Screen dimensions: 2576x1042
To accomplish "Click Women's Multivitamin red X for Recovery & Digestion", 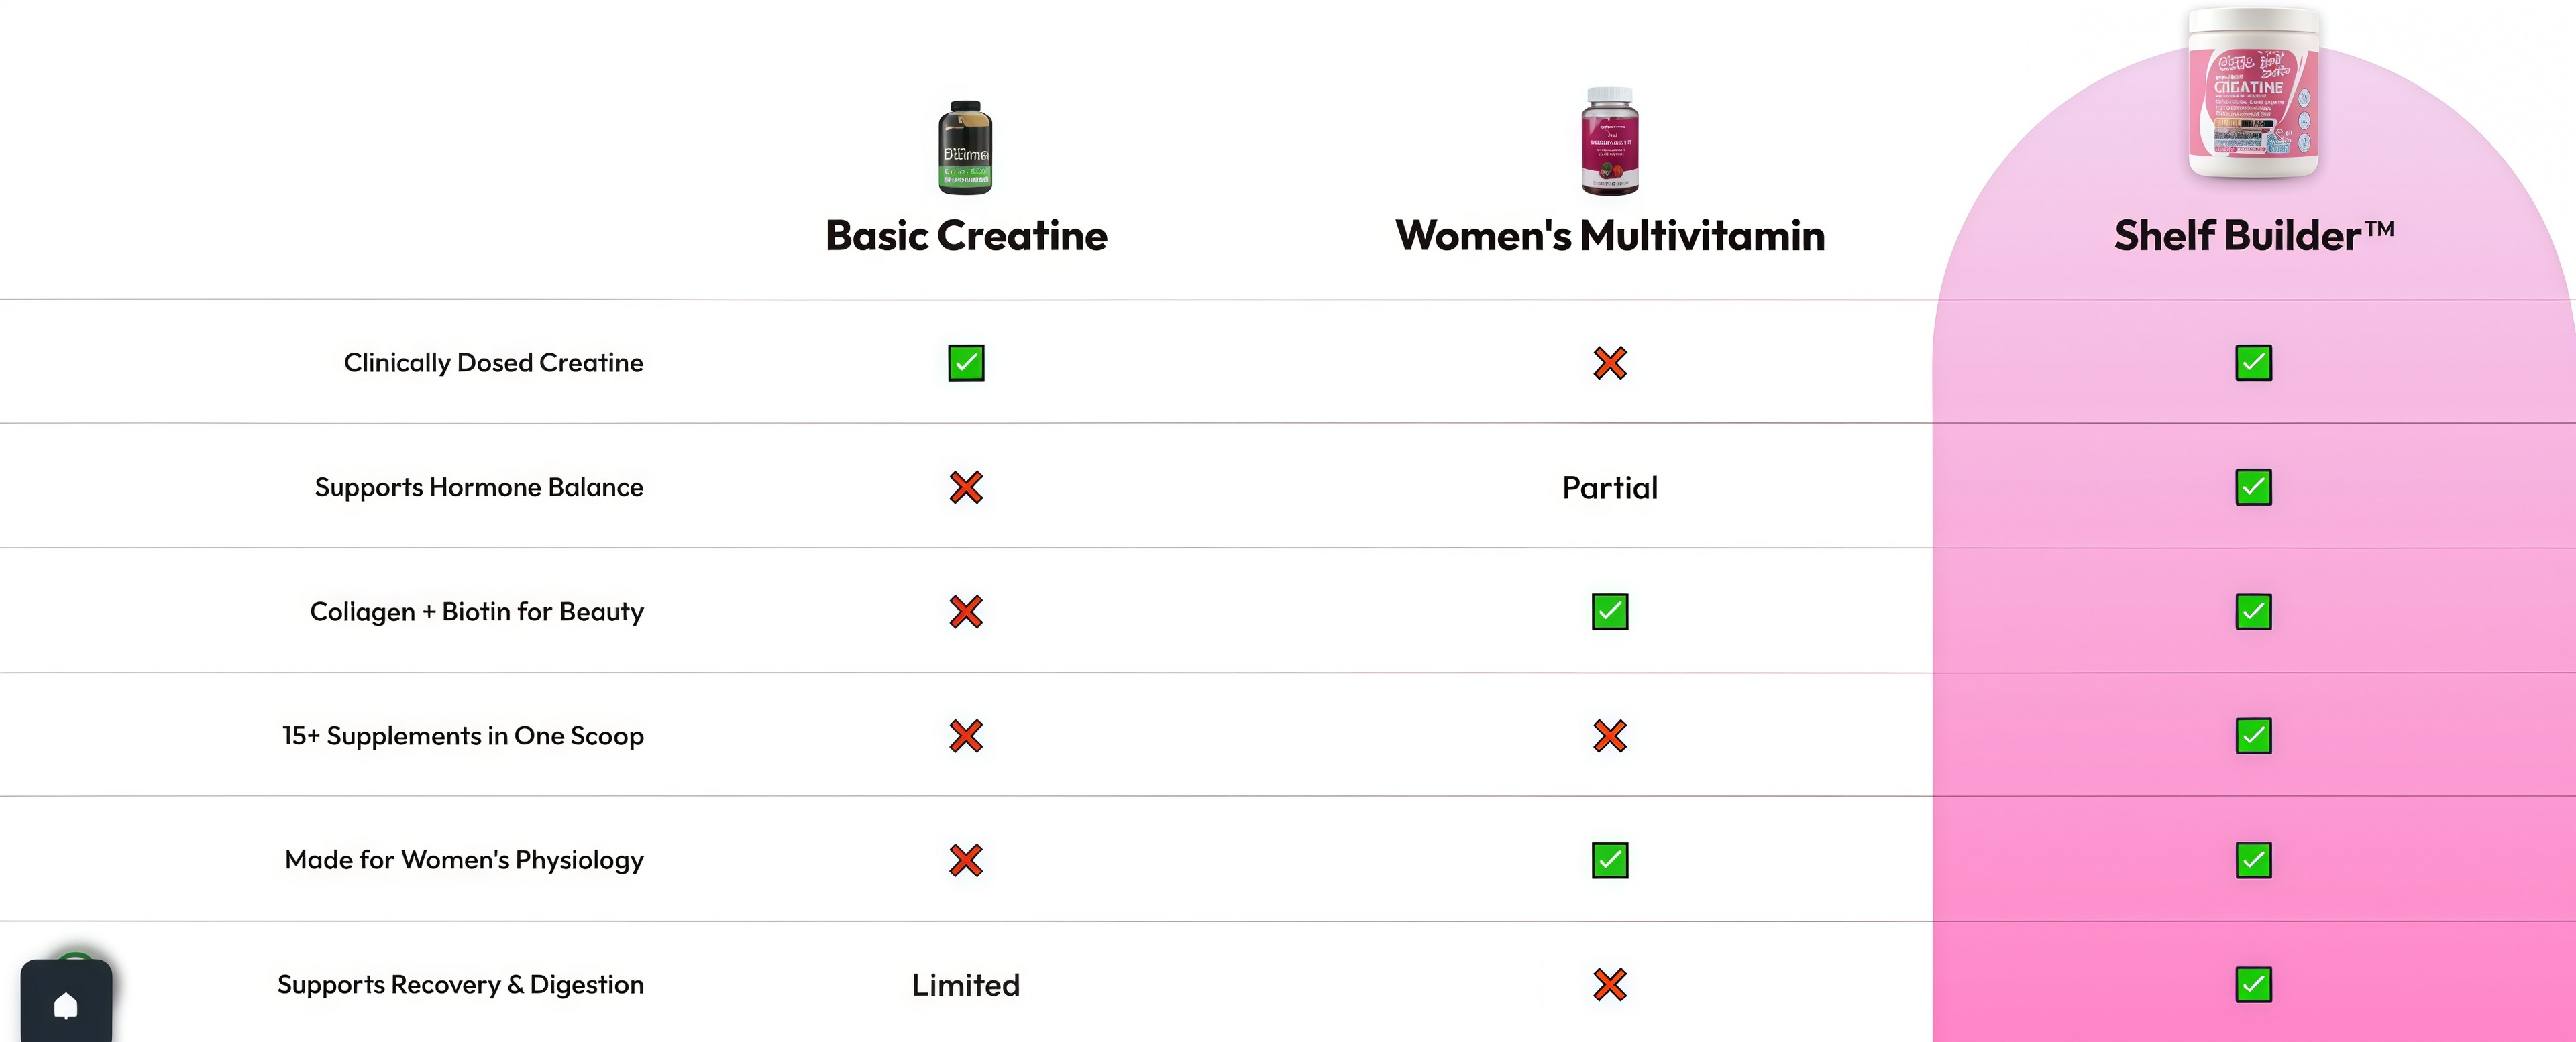I will pos(1610,985).
